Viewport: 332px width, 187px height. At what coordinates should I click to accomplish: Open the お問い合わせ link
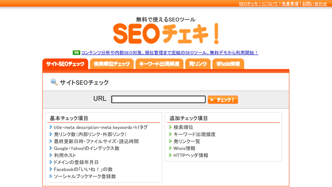tap(315, 4)
